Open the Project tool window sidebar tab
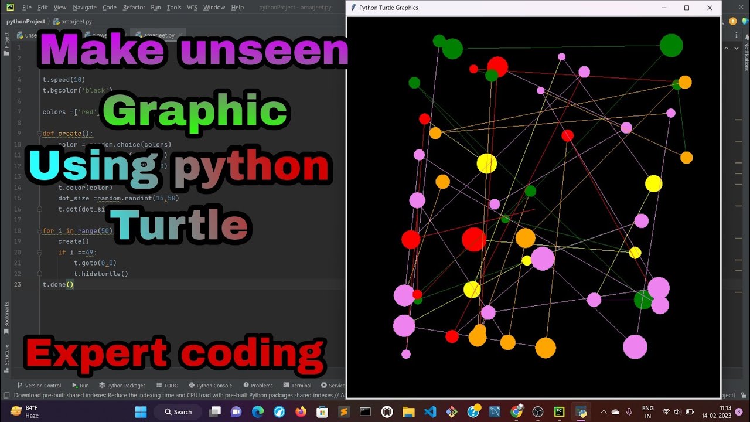This screenshot has height=422, width=750. point(6,45)
